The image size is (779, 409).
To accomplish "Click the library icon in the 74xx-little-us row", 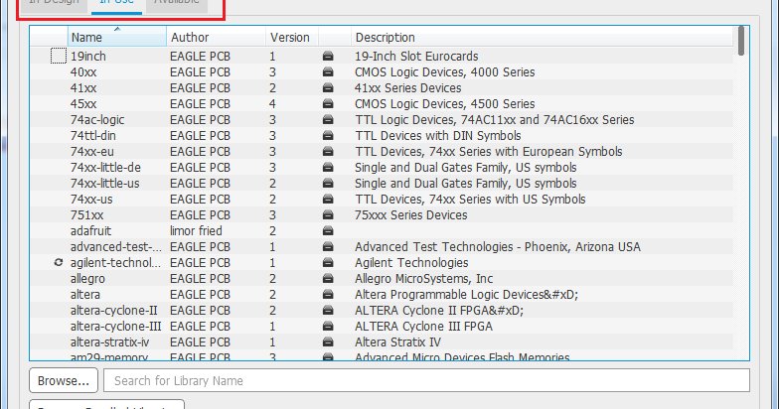I will tap(328, 183).
